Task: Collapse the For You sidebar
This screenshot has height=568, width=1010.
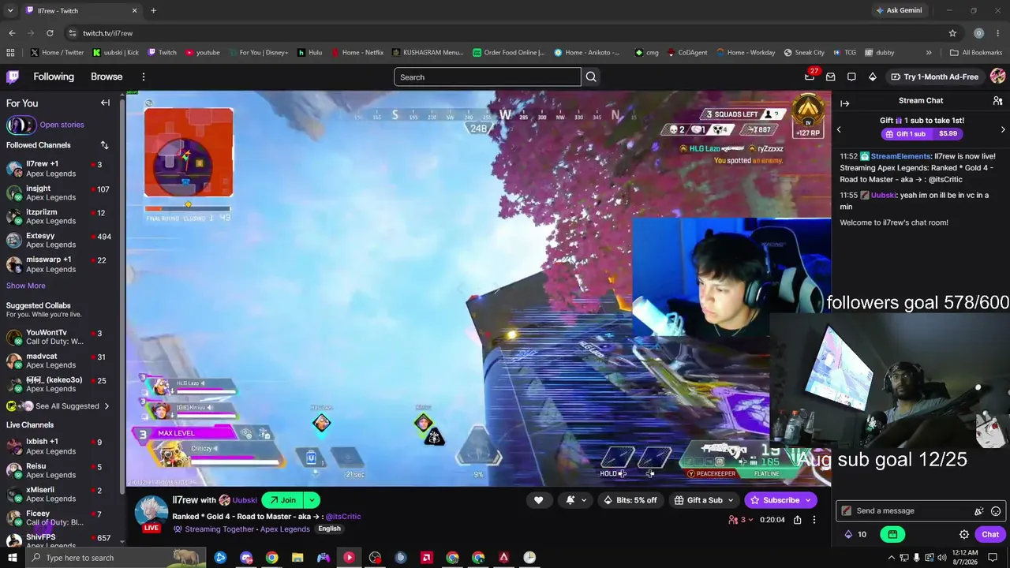Action: (x=105, y=103)
